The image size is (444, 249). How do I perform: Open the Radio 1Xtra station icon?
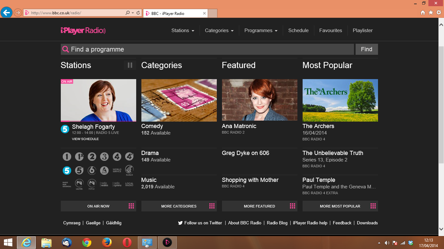pos(79,156)
